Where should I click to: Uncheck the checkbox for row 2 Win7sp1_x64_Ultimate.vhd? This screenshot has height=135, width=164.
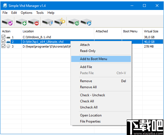pos(4,41)
